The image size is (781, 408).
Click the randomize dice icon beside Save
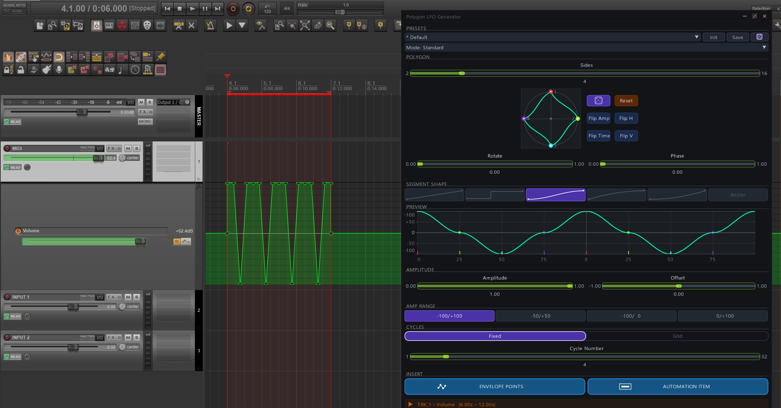[x=759, y=37]
